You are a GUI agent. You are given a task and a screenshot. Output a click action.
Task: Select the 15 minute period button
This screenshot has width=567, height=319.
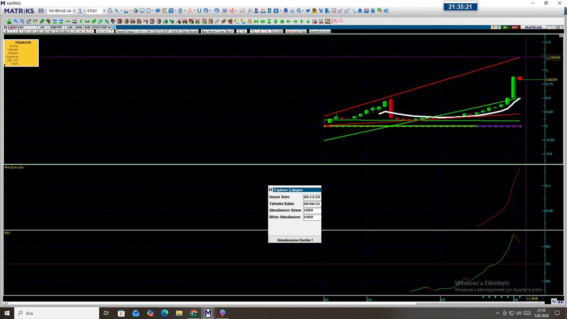click(30, 31)
